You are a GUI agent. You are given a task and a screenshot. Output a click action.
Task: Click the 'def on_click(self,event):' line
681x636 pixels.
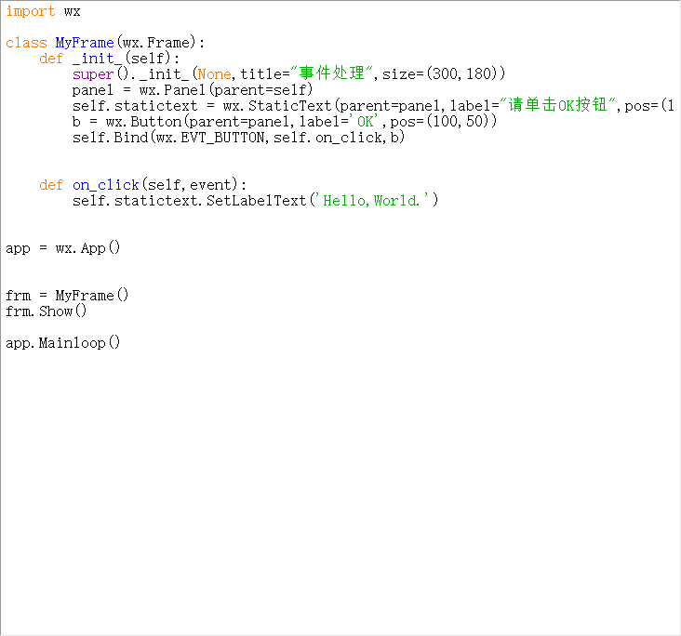tap(143, 185)
